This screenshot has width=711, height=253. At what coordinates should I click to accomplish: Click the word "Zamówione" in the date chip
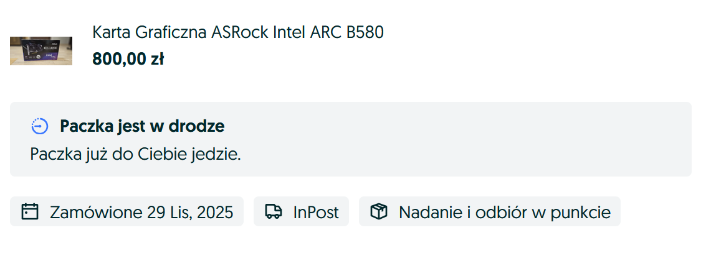point(96,212)
